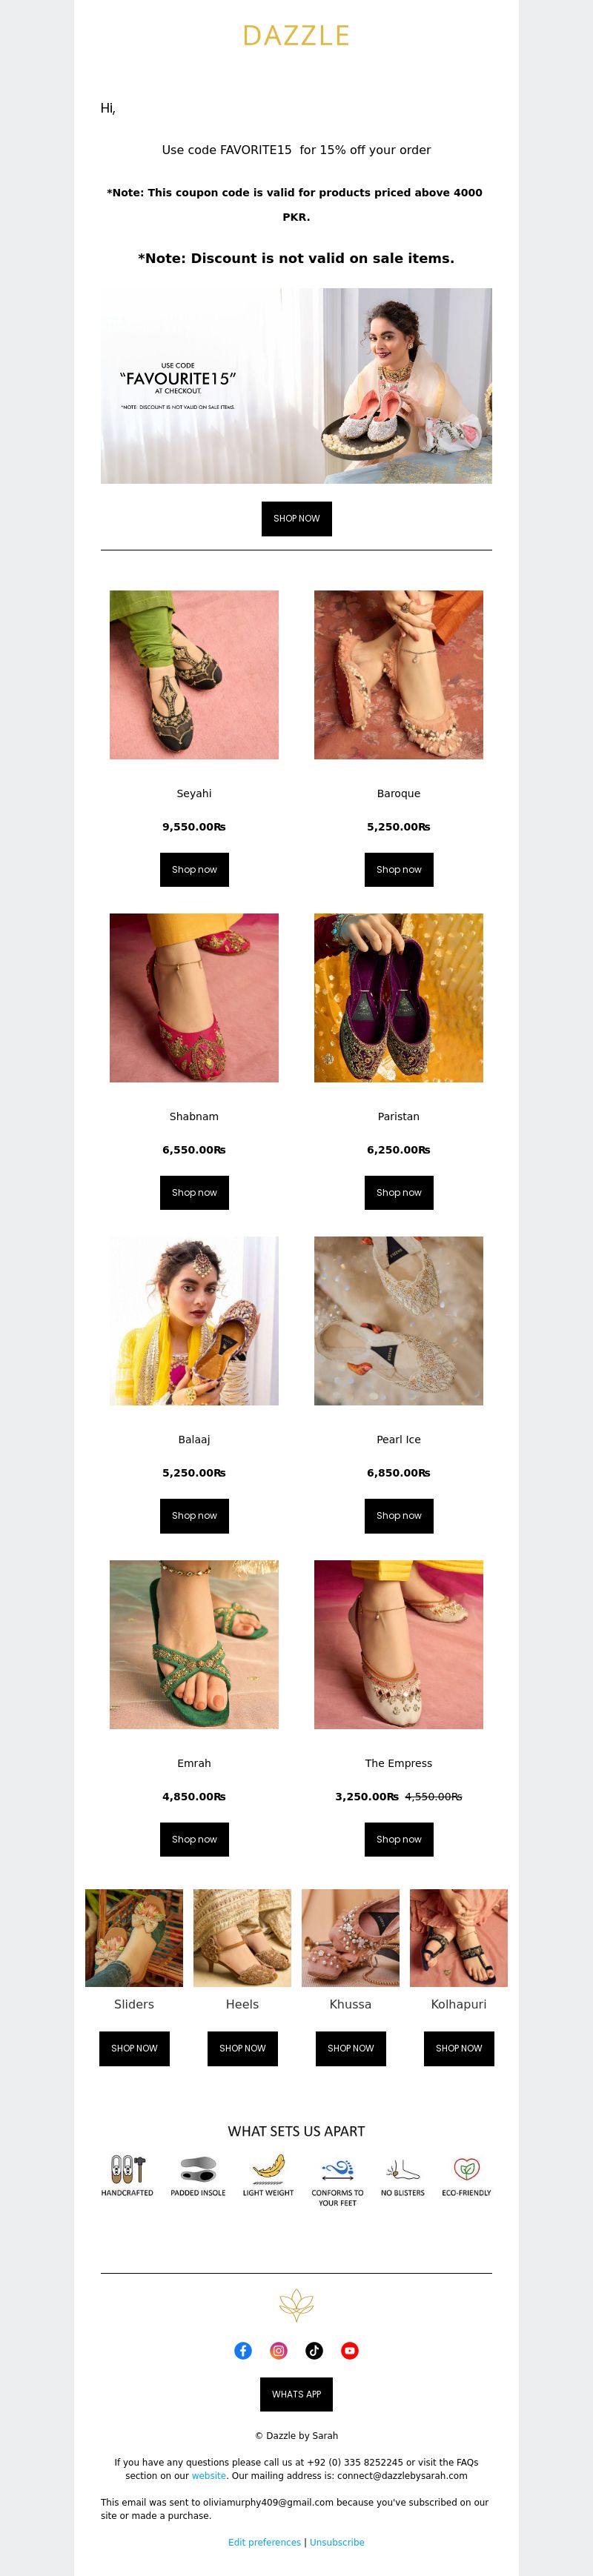Open the YouTube social icon
The width and height of the screenshot is (593, 2576).
[x=350, y=2350]
